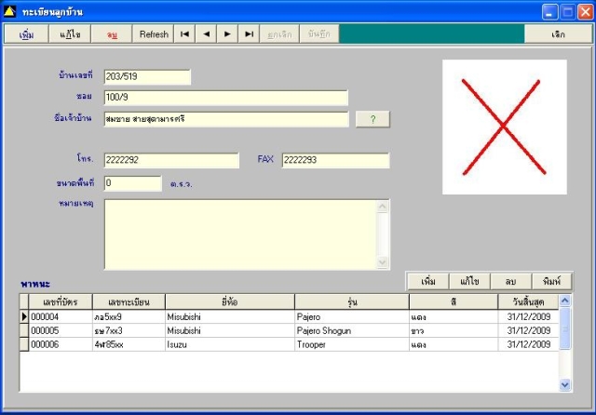596x415 pixels.
Task: Go to previous record arrow
Action: pos(206,34)
